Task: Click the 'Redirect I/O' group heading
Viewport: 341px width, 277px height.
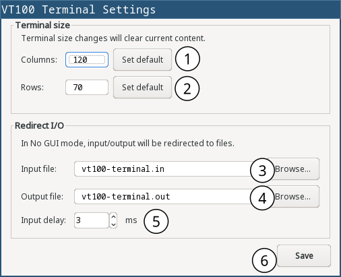Action: [39, 125]
